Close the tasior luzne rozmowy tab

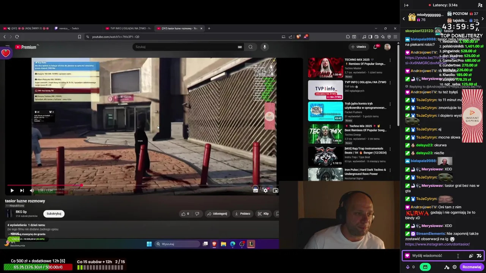tap(201, 28)
